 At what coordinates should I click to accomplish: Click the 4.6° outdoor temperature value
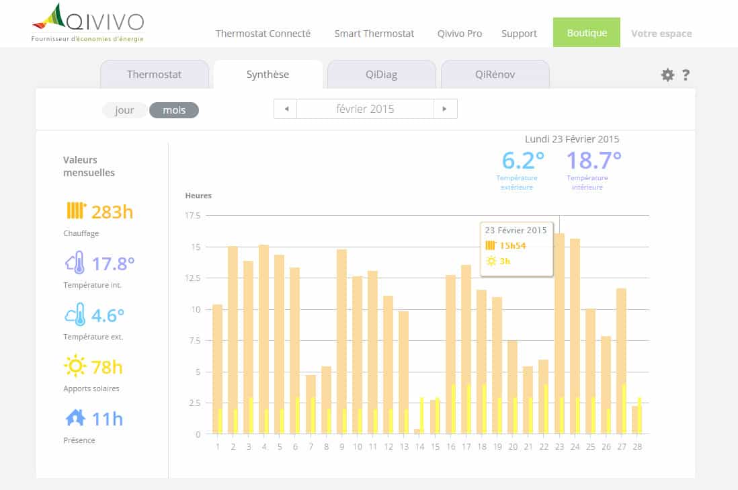[108, 315]
